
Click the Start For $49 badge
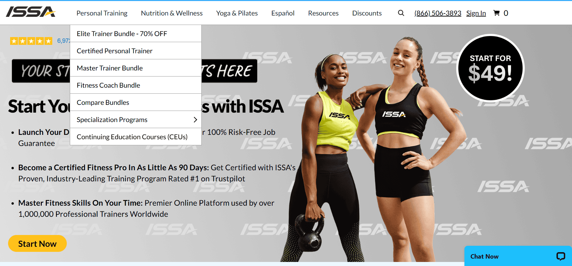[490, 68]
